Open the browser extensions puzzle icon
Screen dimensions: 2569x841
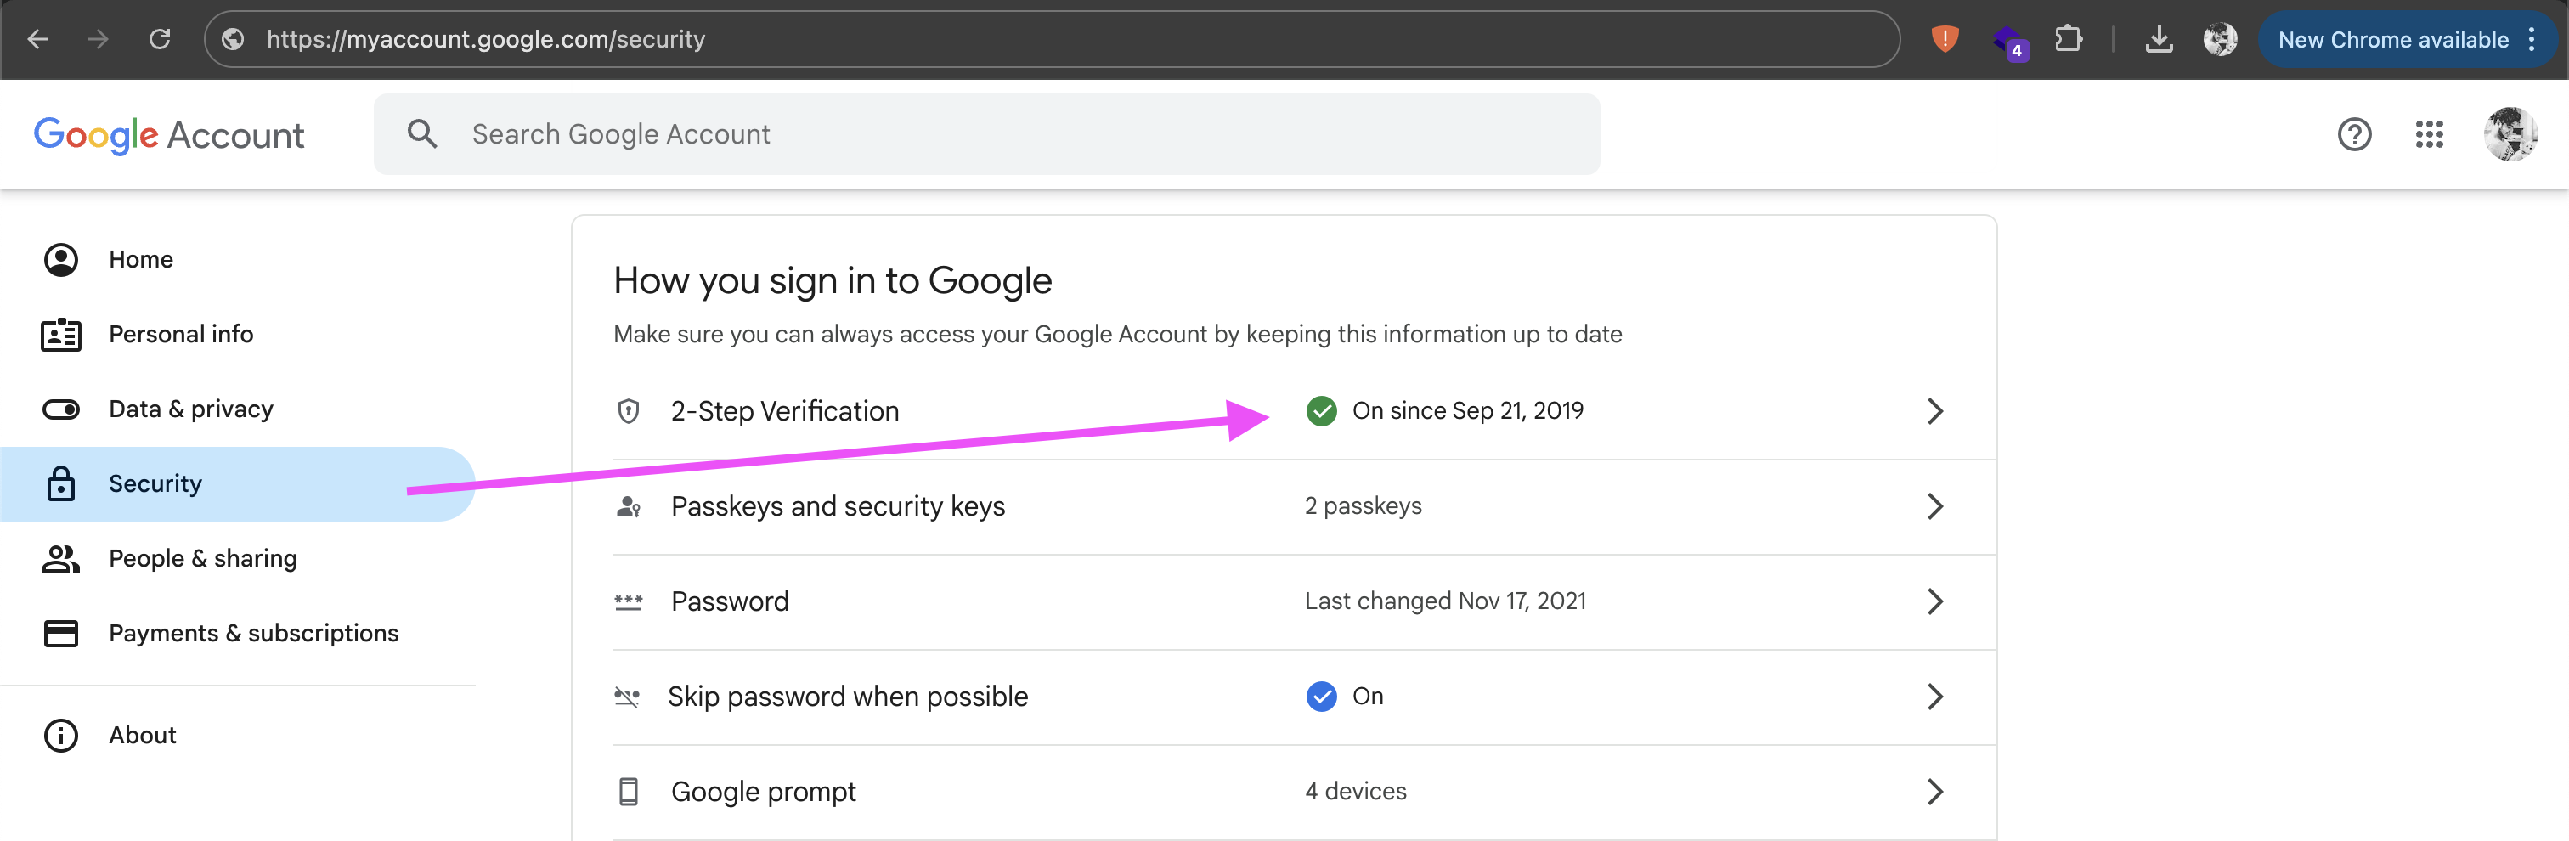click(2069, 39)
